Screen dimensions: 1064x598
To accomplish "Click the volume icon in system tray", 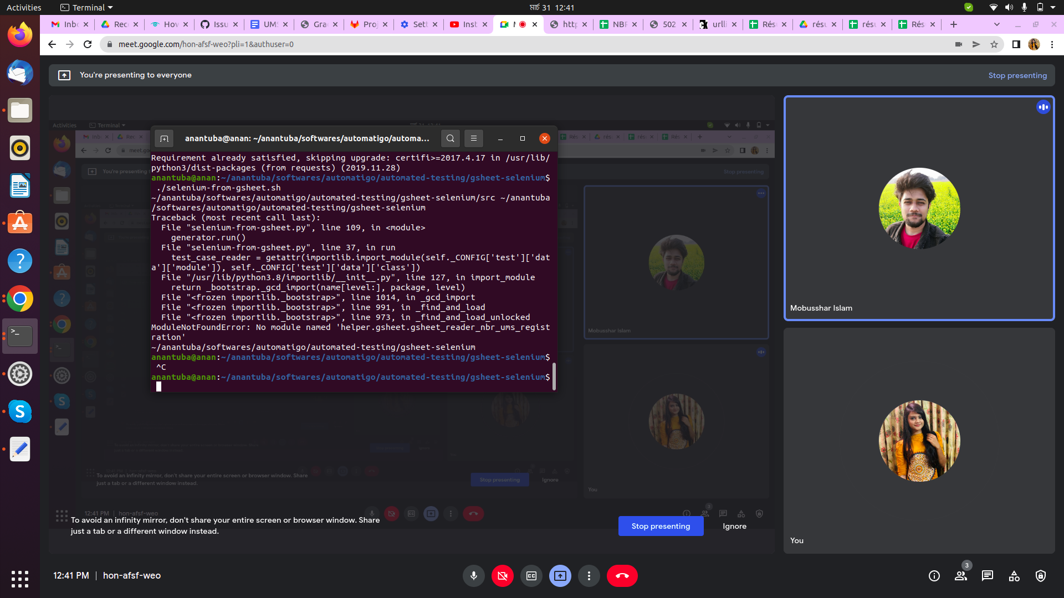I will click(x=1009, y=7).
